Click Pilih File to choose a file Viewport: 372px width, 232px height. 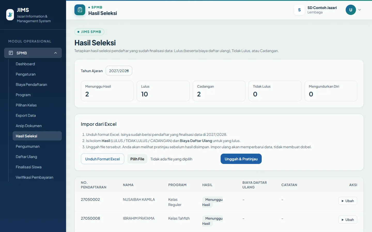pyautogui.click(x=137, y=159)
